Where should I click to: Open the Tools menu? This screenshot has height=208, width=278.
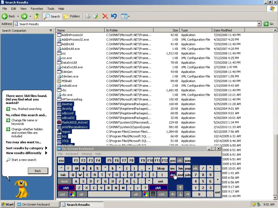click(51, 9)
